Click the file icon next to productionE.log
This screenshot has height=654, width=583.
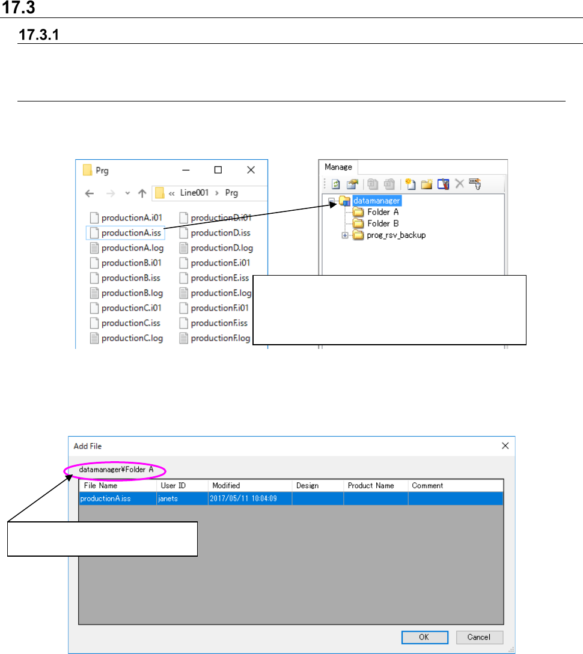click(184, 293)
